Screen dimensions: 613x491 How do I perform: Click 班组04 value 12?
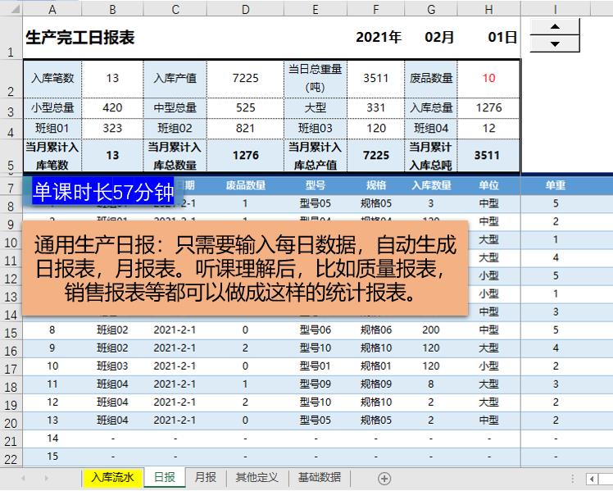488,128
